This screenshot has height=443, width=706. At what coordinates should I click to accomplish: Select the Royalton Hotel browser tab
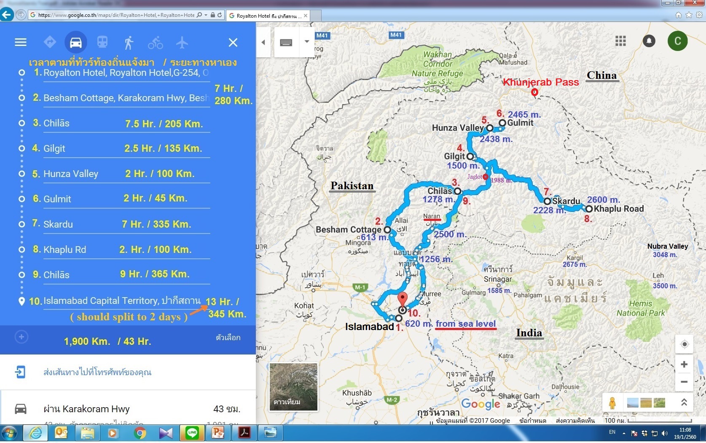(268, 16)
